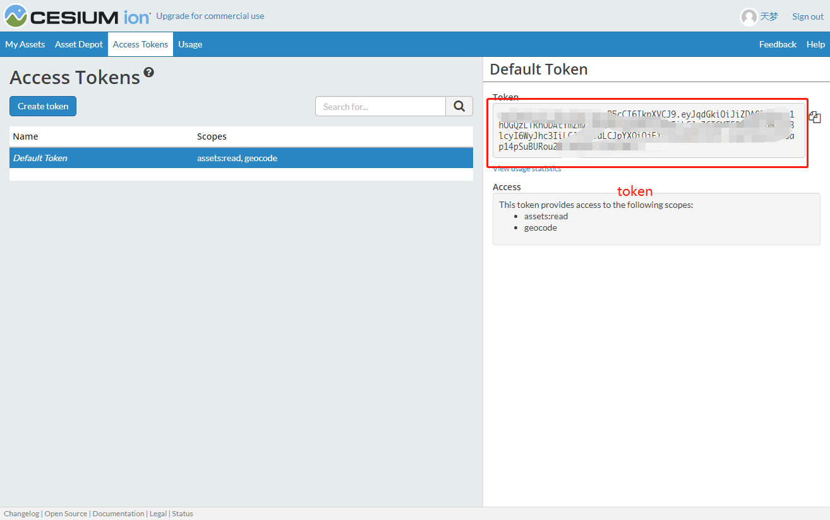
Task: Click the search magnifier icon
Action: coord(459,106)
